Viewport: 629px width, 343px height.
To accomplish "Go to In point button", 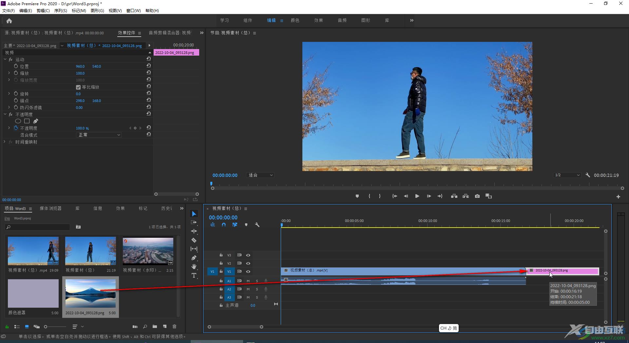I will tap(395, 196).
